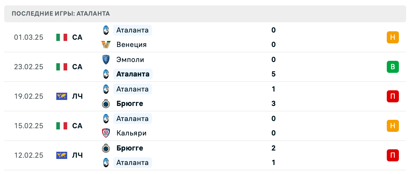411x174 pixels.
Task: Click Atalanta logo in the Cagliari match
Action: coord(106,119)
